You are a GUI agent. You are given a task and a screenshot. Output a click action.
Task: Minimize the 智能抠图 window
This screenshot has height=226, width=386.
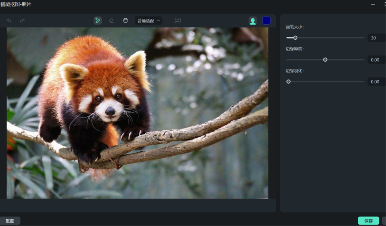click(373, 5)
